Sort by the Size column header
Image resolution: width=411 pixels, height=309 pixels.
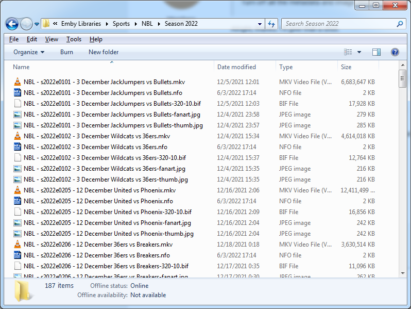click(346, 67)
